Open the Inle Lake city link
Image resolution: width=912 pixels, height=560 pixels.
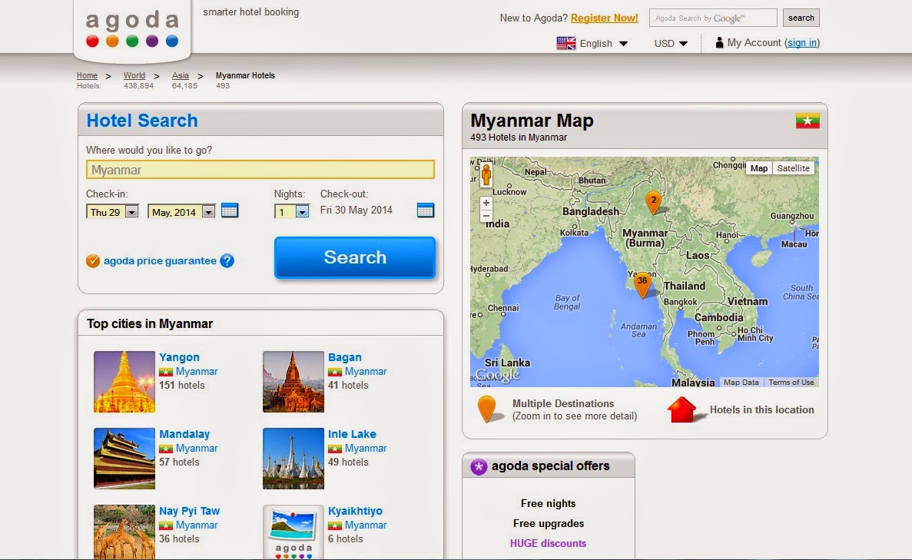(352, 434)
